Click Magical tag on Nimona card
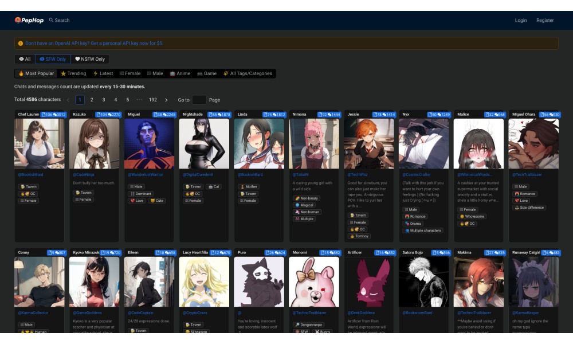Viewport: 573px width, 344px height. 304,205
